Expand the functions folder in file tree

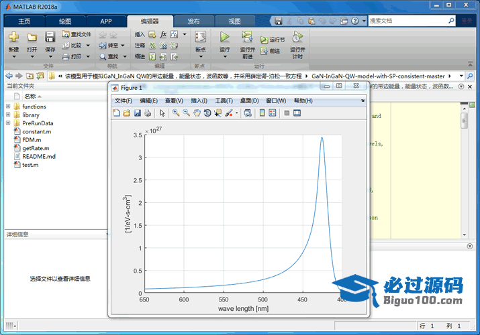point(8,107)
